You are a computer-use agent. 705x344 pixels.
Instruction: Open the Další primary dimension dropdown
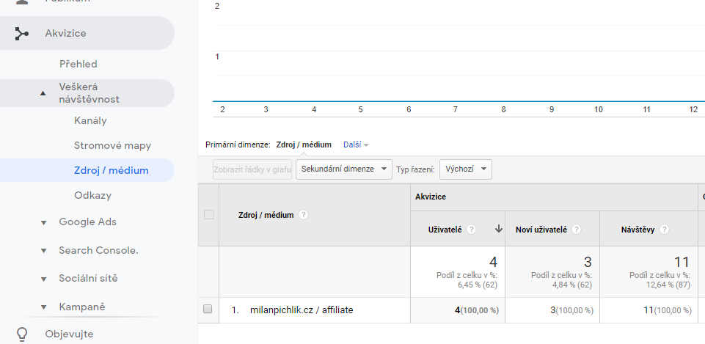coord(356,144)
